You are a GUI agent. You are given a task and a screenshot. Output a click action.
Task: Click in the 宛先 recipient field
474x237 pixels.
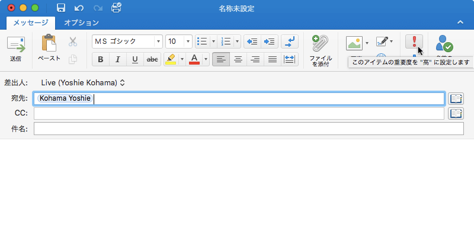239,99
